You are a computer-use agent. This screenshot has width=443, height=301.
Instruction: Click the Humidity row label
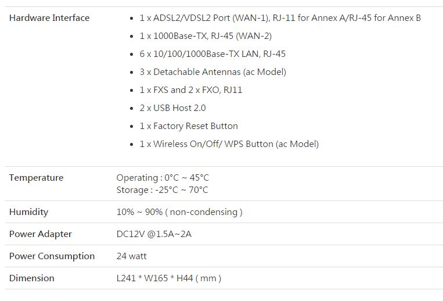pos(28,212)
